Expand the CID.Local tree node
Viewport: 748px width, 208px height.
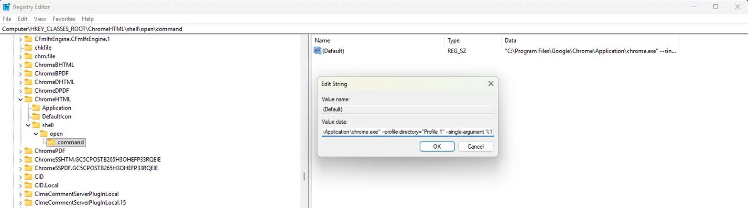pos(21,186)
